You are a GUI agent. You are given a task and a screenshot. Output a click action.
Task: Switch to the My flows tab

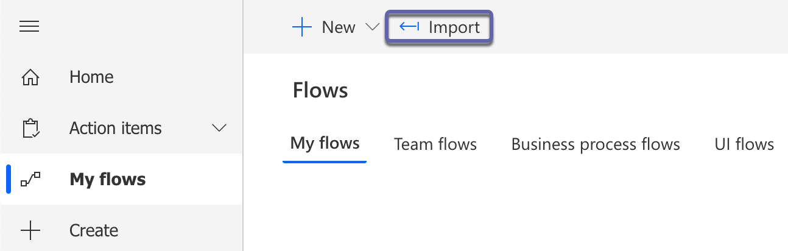tap(325, 144)
